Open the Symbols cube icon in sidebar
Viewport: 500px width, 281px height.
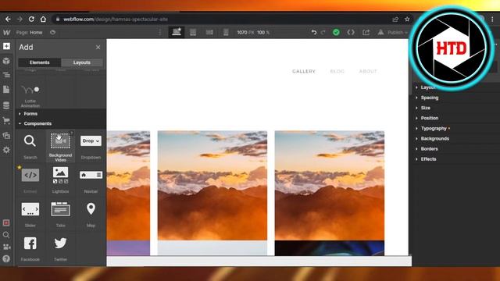coord(6,61)
